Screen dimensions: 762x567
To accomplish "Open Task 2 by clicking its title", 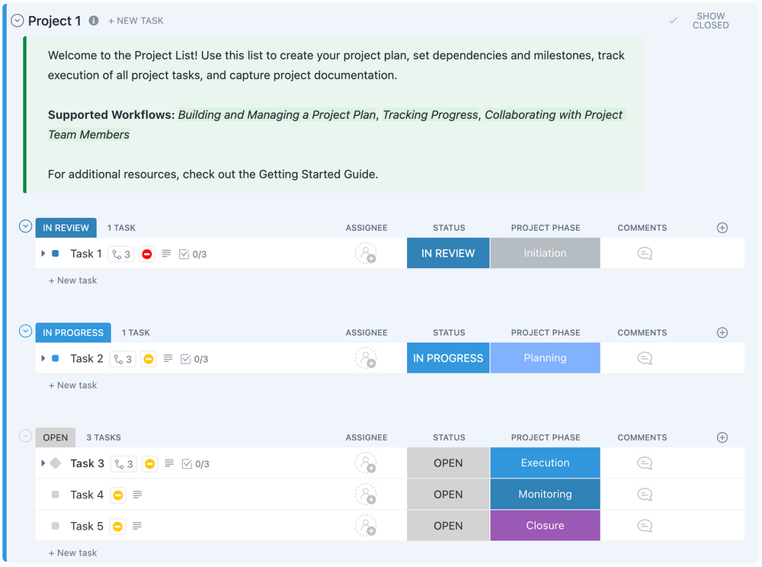I will point(86,358).
